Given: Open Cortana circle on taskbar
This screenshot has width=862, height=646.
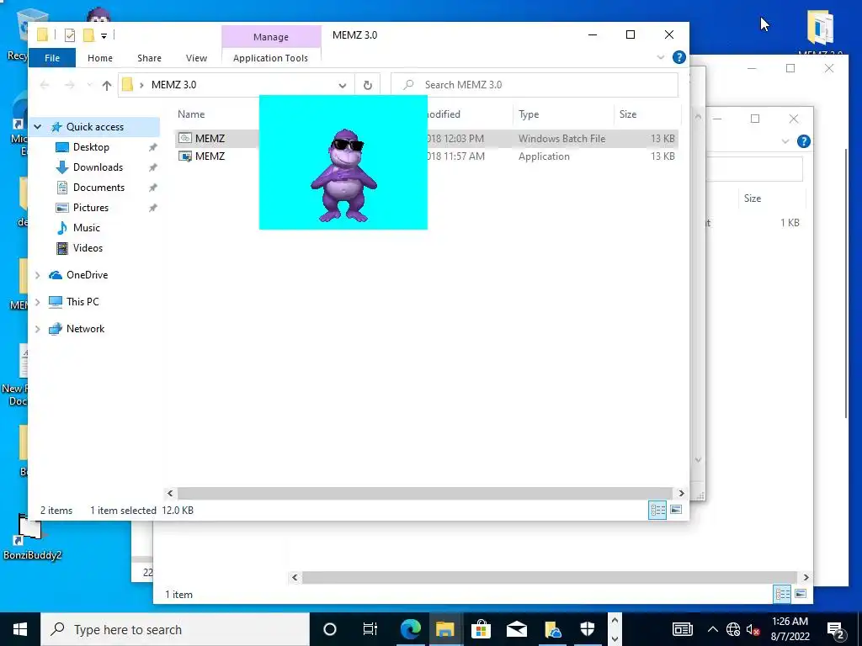Looking at the screenshot, I should point(329,629).
